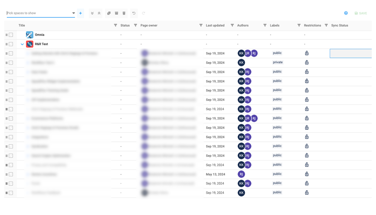Sort by the Last updated column header
This screenshot has height=215, width=376.
[215, 26]
